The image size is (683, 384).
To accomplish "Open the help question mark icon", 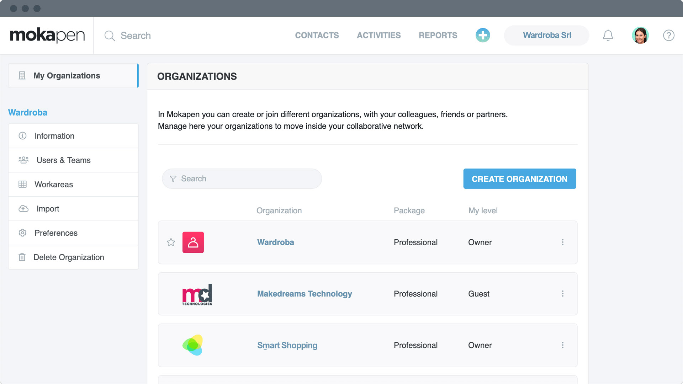I will tap(669, 36).
